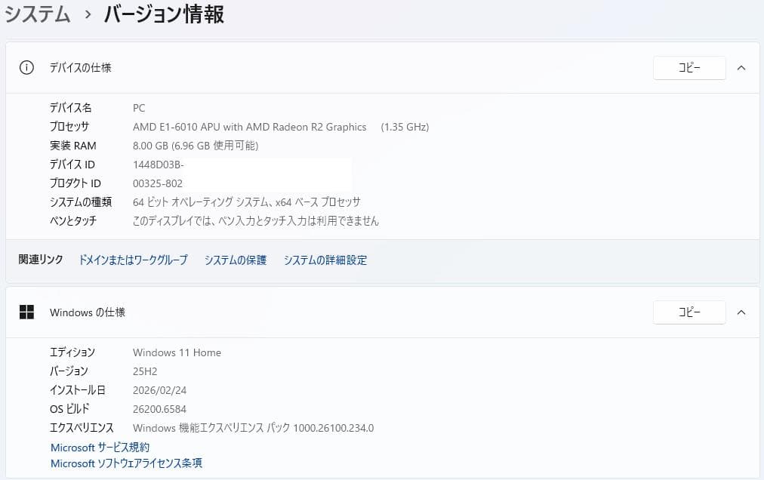The image size is (764, 480).
Task: Click the ペンとタッチ label
Action: pyautogui.click(x=73, y=220)
